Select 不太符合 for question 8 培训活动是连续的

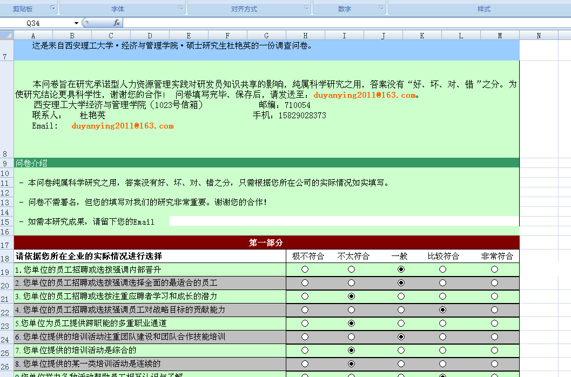coord(351,364)
